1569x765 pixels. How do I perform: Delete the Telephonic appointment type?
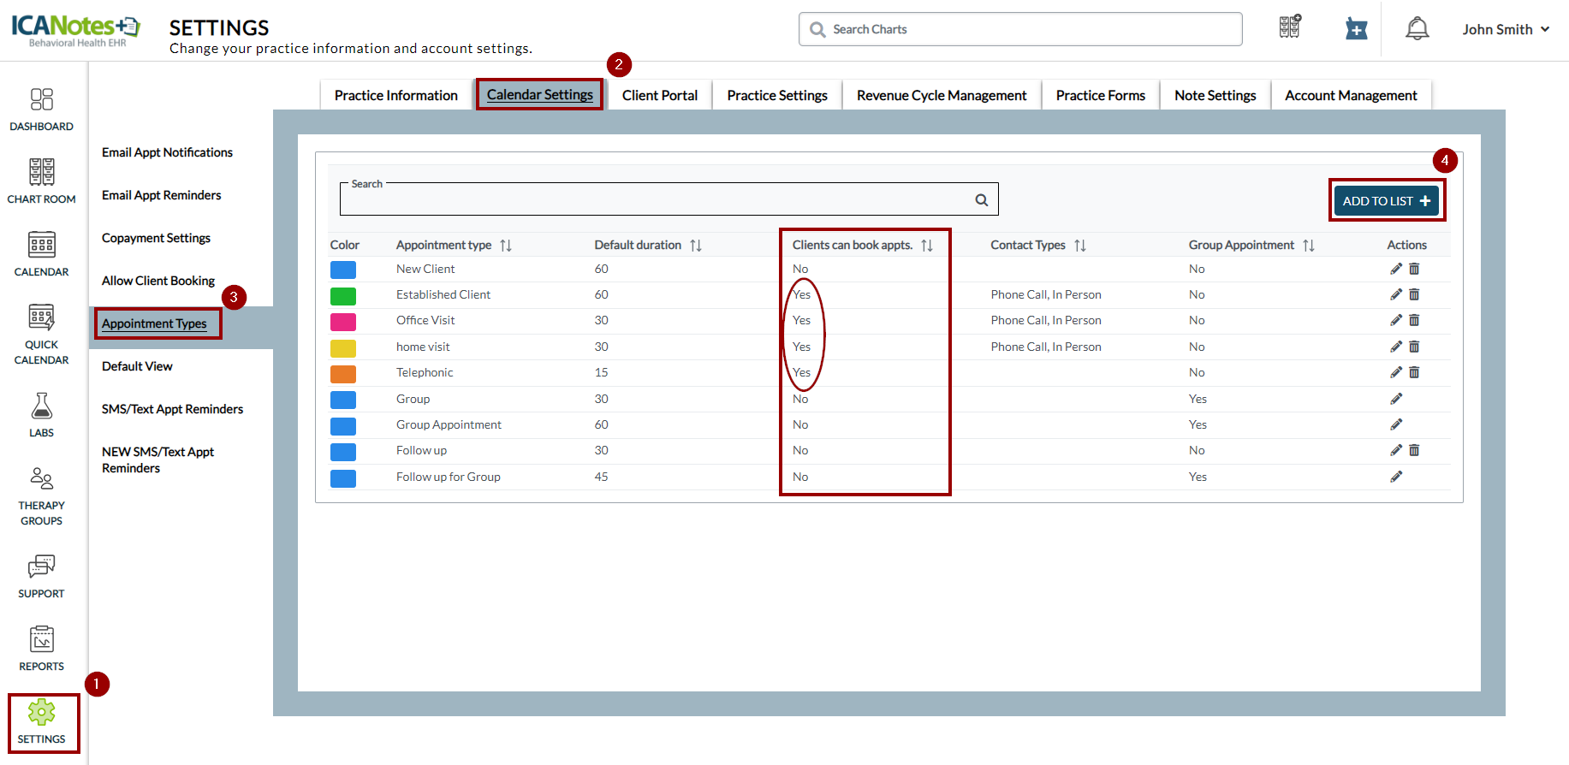pos(1414,372)
